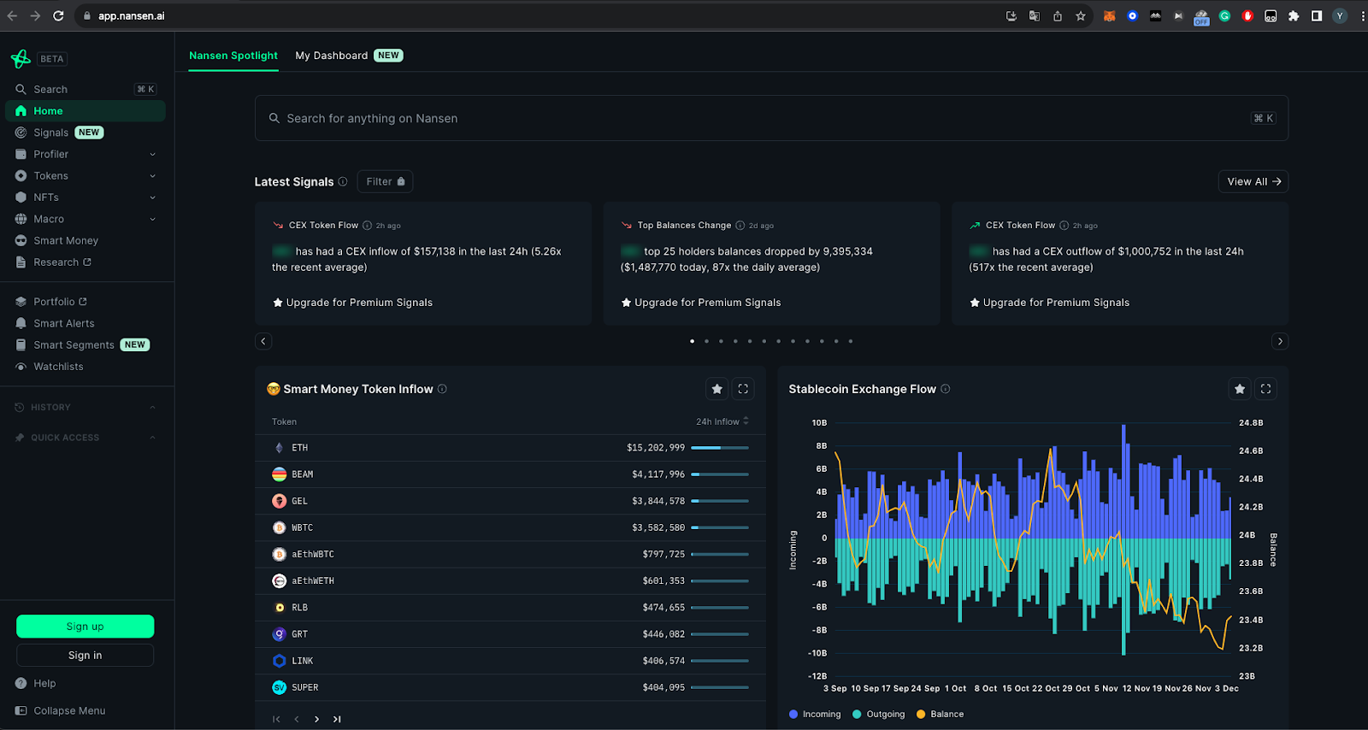
Task: Jump to last page of token table
Action: pyautogui.click(x=337, y=719)
